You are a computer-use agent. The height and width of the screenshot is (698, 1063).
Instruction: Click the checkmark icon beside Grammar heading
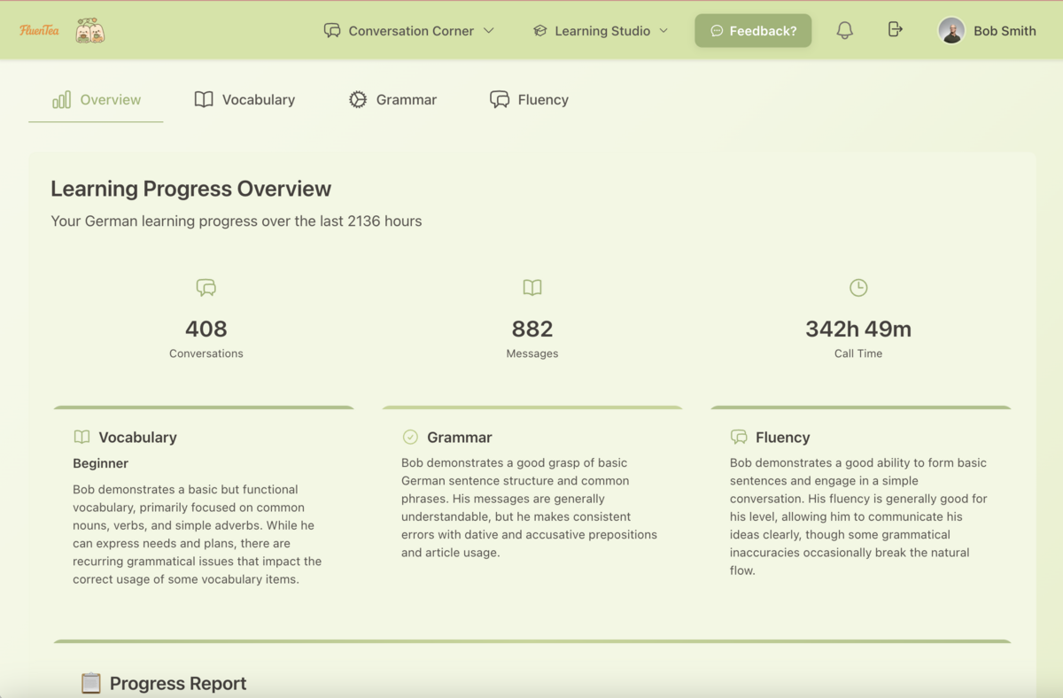click(x=409, y=437)
